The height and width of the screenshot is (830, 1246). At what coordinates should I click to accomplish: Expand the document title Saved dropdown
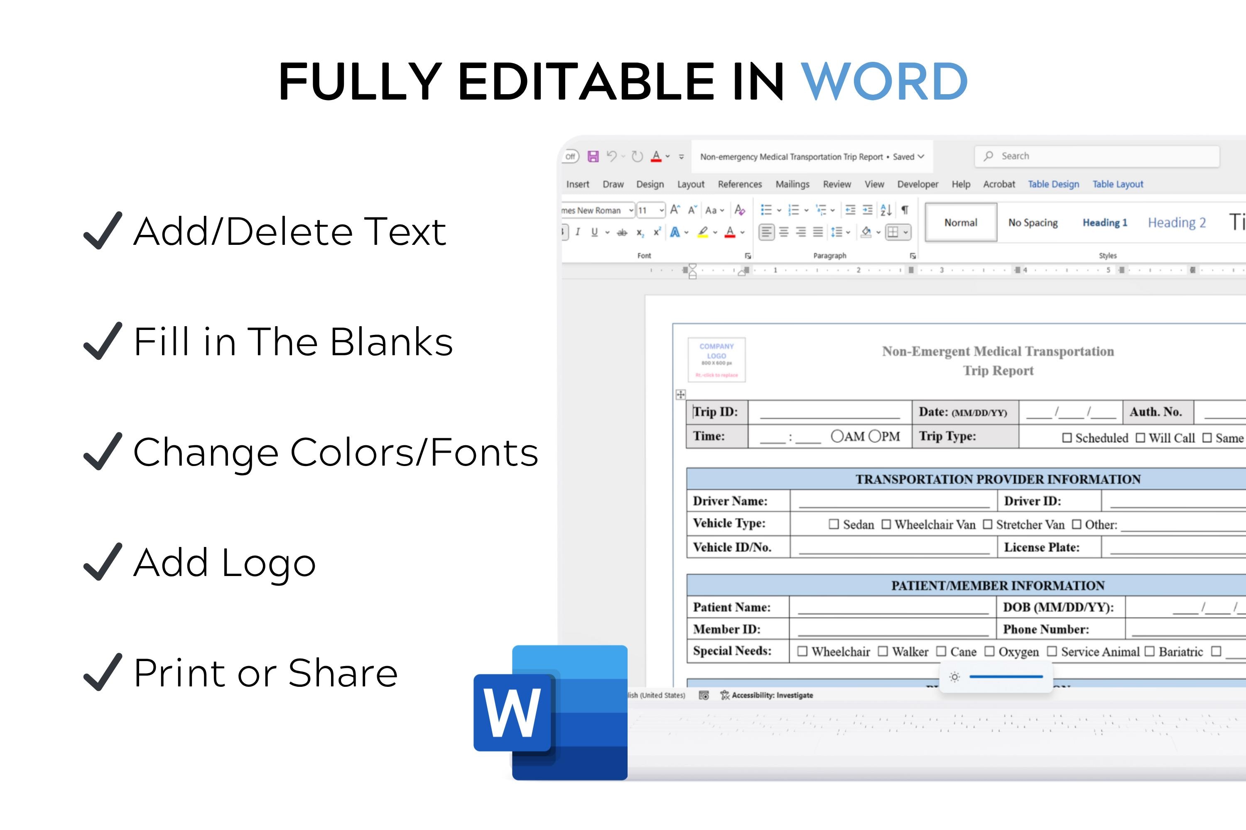coord(921,157)
